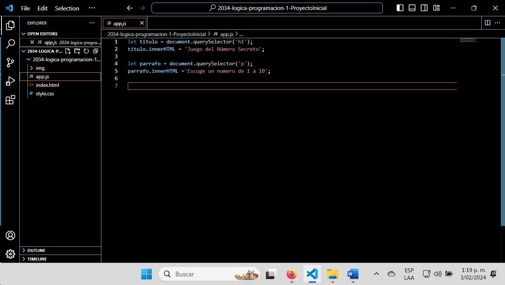Toggle the secondary side bar
The height and width of the screenshot is (285, 505).
click(x=424, y=8)
